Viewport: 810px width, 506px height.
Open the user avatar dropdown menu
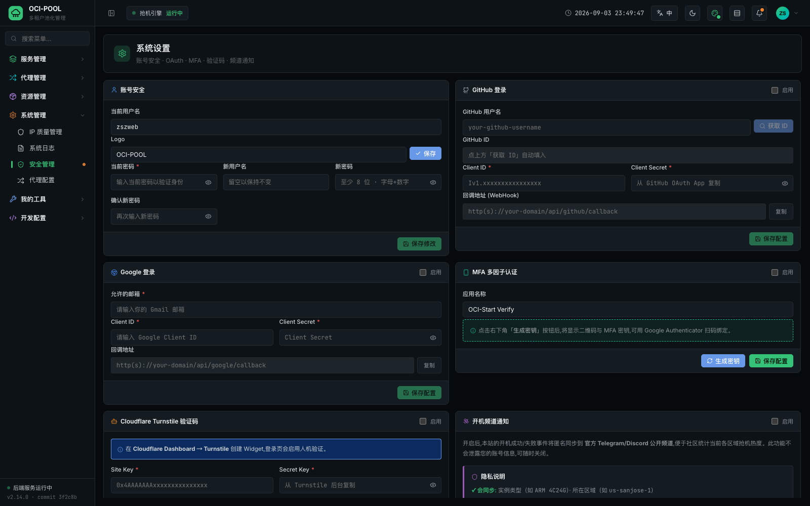point(787,13)
